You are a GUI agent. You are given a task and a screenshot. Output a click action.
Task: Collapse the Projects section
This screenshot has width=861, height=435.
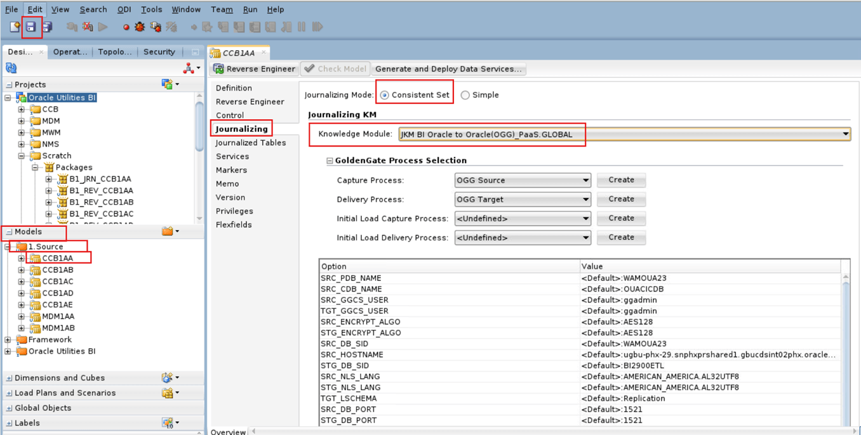[x=9, y=84]
